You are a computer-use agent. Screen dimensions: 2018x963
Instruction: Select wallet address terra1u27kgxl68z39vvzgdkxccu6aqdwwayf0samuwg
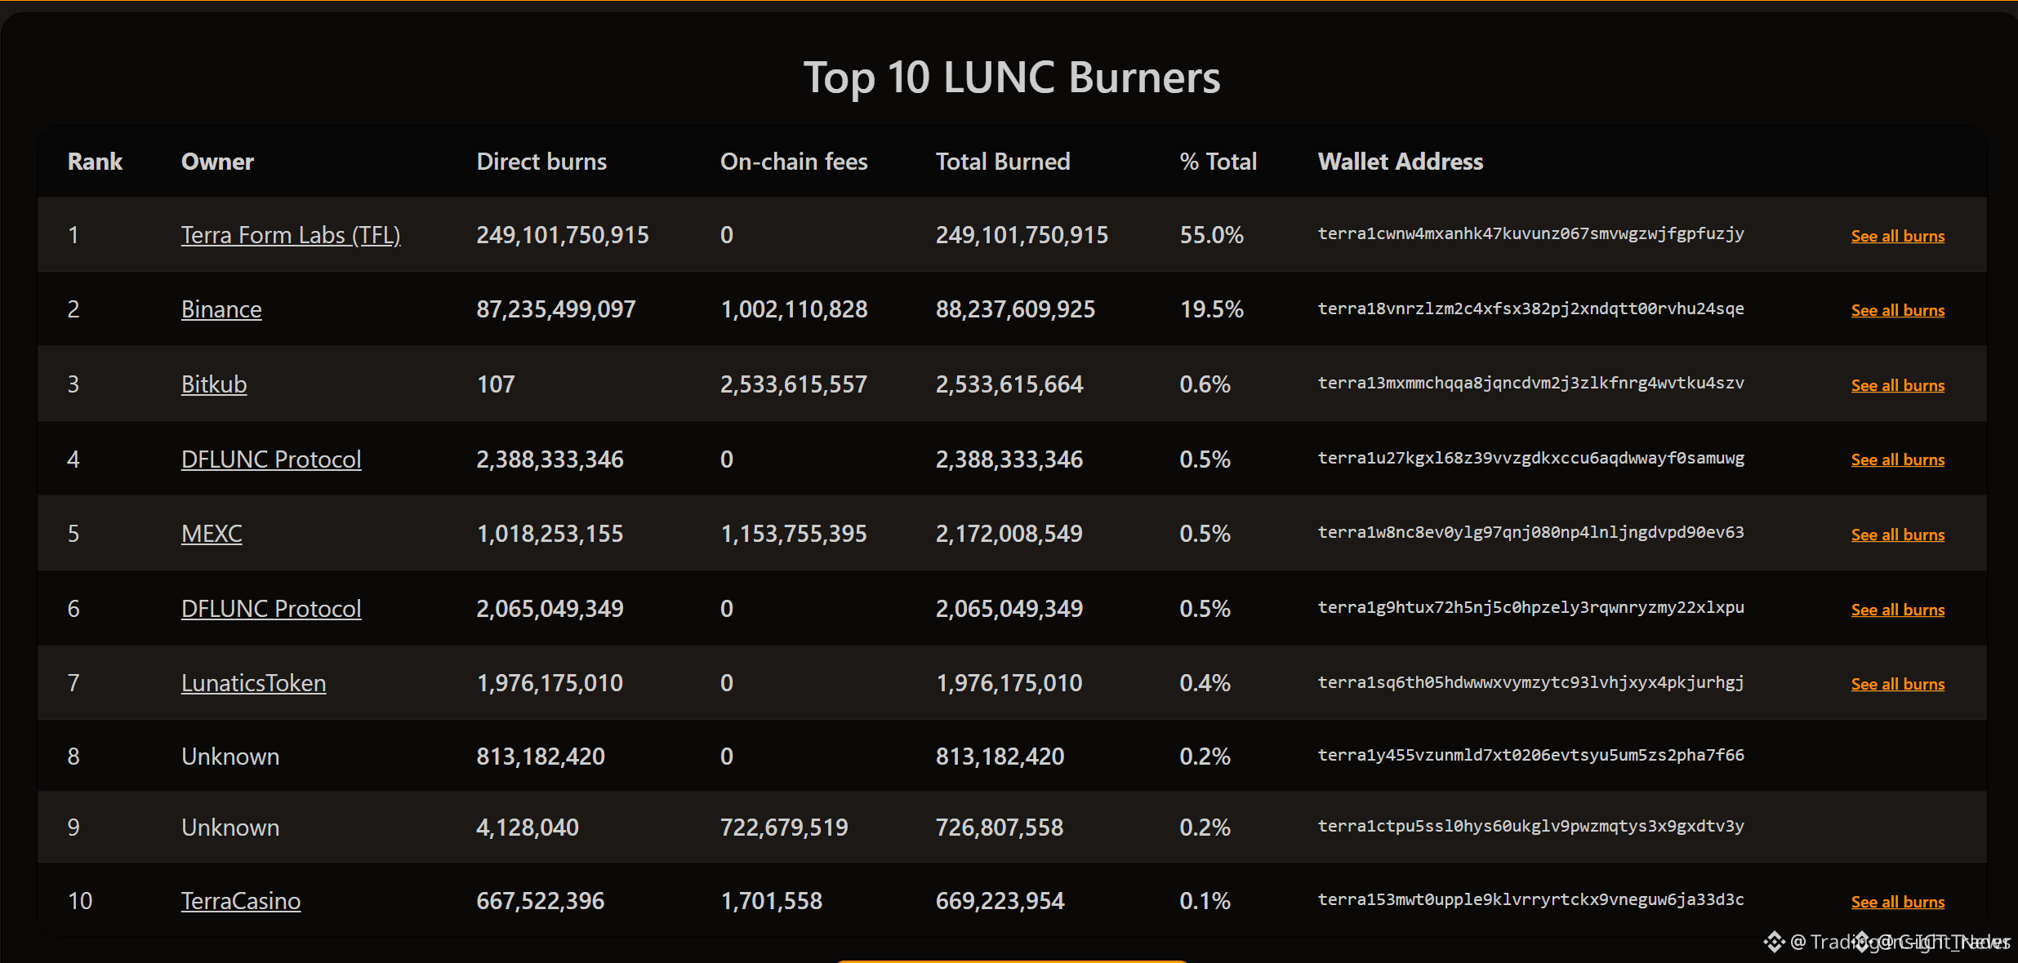pyautogui.click(x=1531, y=458)
